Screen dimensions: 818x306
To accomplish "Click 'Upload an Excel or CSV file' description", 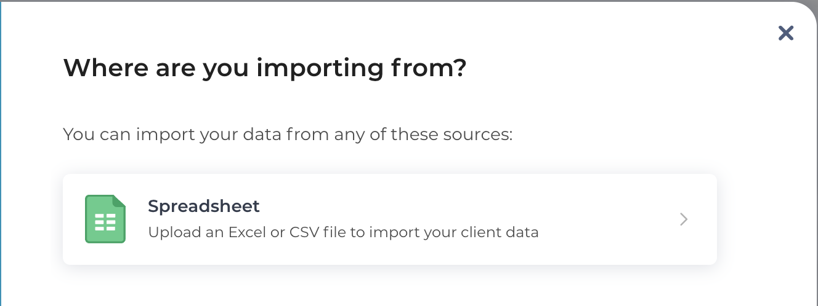I will [x=343, y=233].
